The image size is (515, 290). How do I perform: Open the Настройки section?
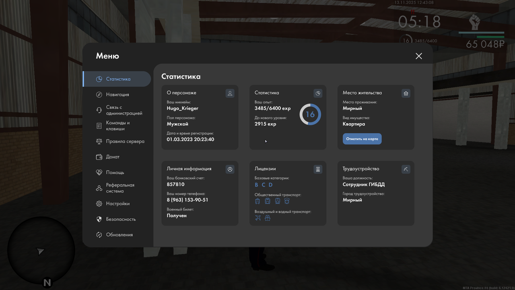pyautogui.click(x=117, y=204)
